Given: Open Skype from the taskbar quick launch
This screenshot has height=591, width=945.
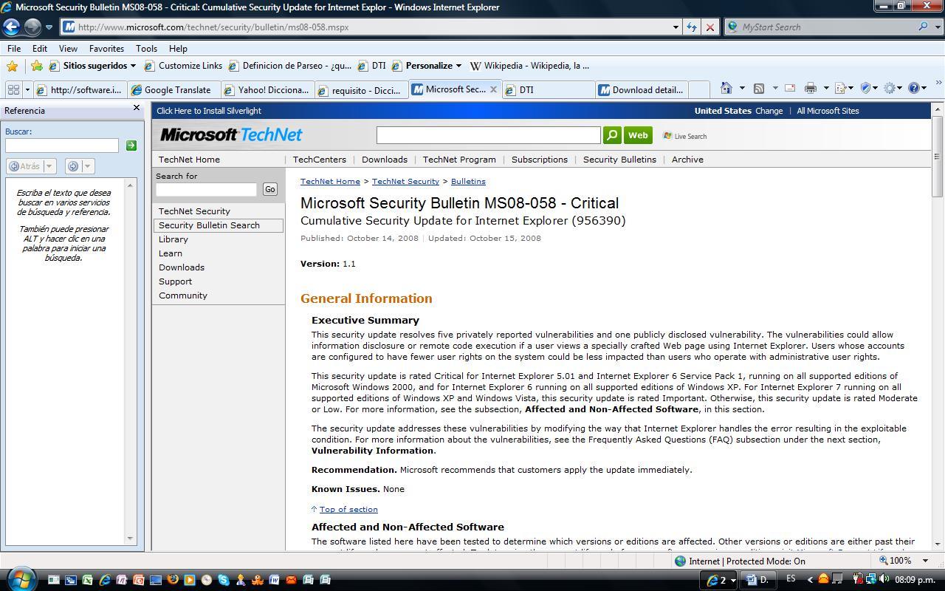Looking at the screenshot, I should tap(223, 579).
